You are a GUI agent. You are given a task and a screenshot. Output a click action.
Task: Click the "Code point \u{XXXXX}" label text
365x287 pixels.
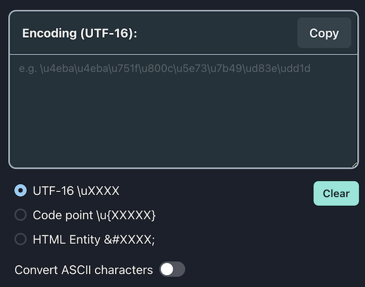click(x=94, y=215)
